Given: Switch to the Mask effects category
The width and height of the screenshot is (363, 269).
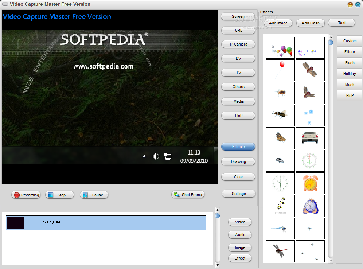Looking at the screenshot, I should click(x=350, y=85).
